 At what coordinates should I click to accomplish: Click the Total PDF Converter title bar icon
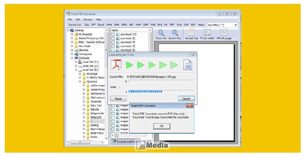click(x=68, y=14)
